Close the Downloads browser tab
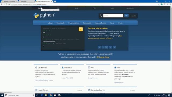The image size is (172, 97). click(x=34, y=1)
